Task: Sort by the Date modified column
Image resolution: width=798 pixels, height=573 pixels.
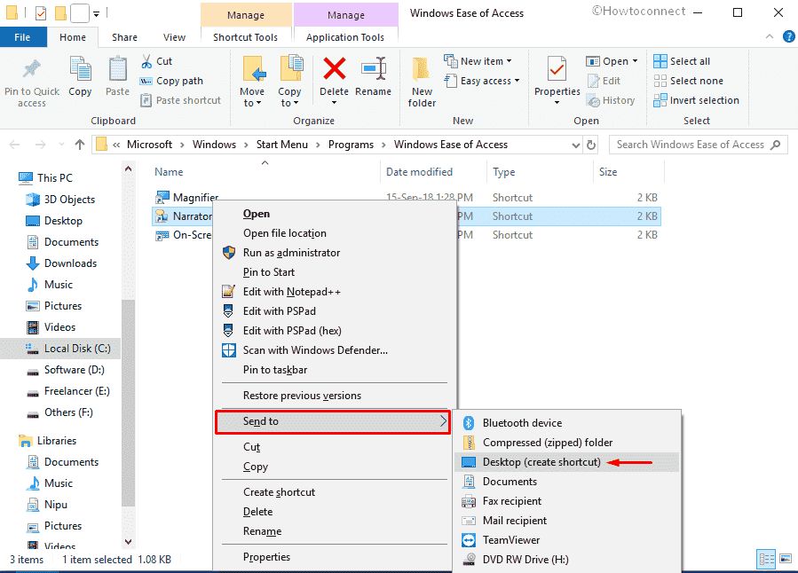Action: [x=419, y=172]
